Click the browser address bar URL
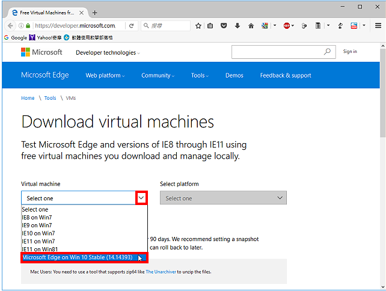Image resolution: width=386 pixels, height=291 pixels. 75,26
